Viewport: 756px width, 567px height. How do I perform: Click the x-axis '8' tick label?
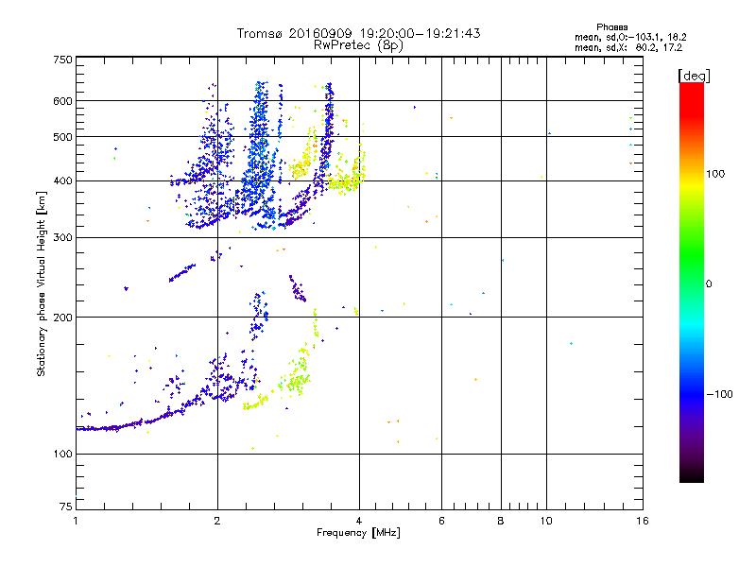coord(501,521)
